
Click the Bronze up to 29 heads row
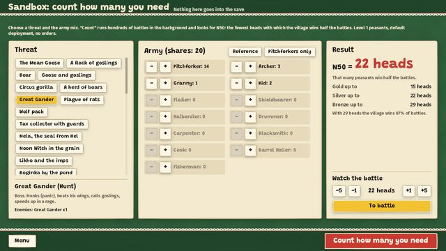(x=382, y=105)
